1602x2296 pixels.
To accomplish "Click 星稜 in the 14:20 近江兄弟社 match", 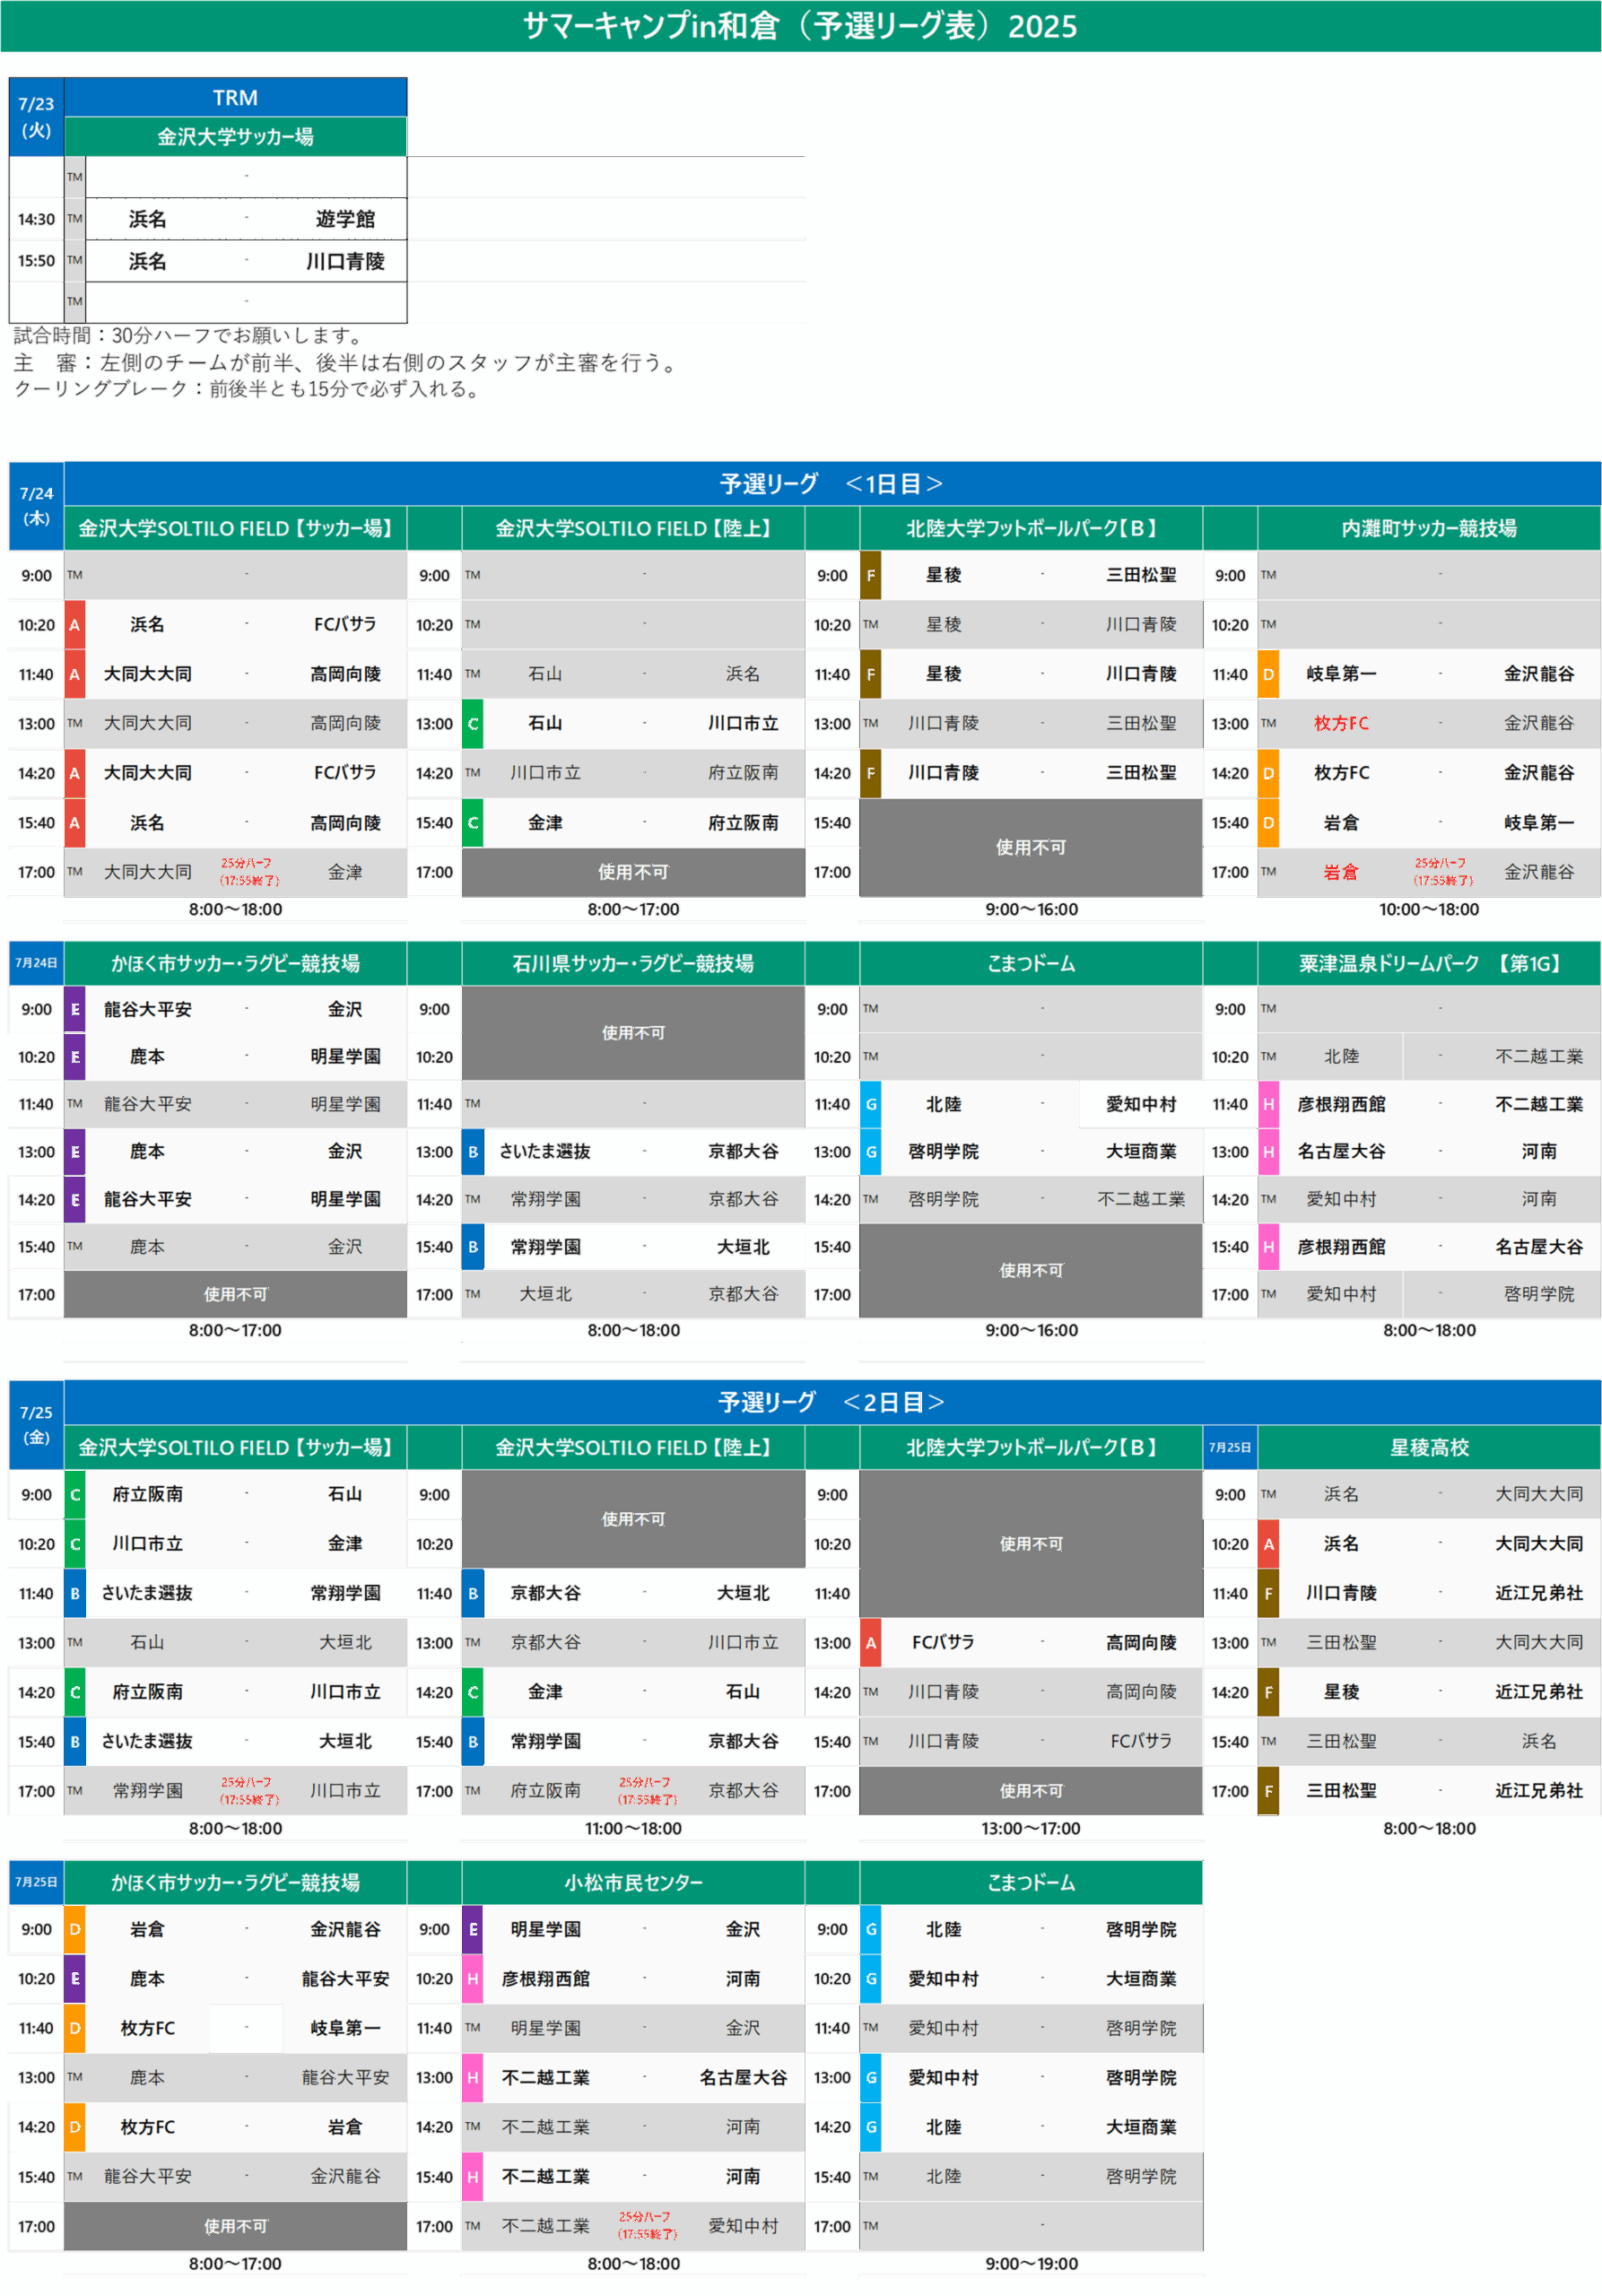I will [1341, 1692].
